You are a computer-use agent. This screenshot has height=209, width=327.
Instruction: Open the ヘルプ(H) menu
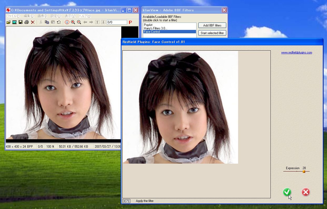(85, 16)
